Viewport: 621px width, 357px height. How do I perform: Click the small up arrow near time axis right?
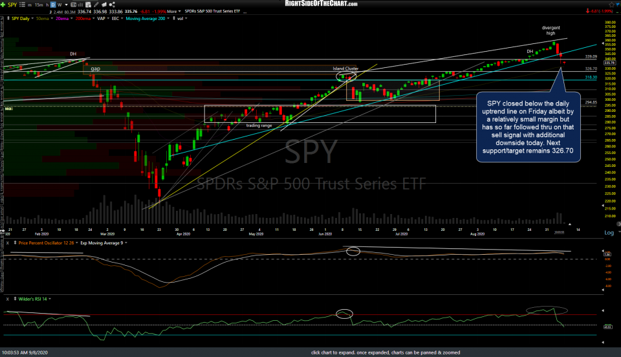570,224
